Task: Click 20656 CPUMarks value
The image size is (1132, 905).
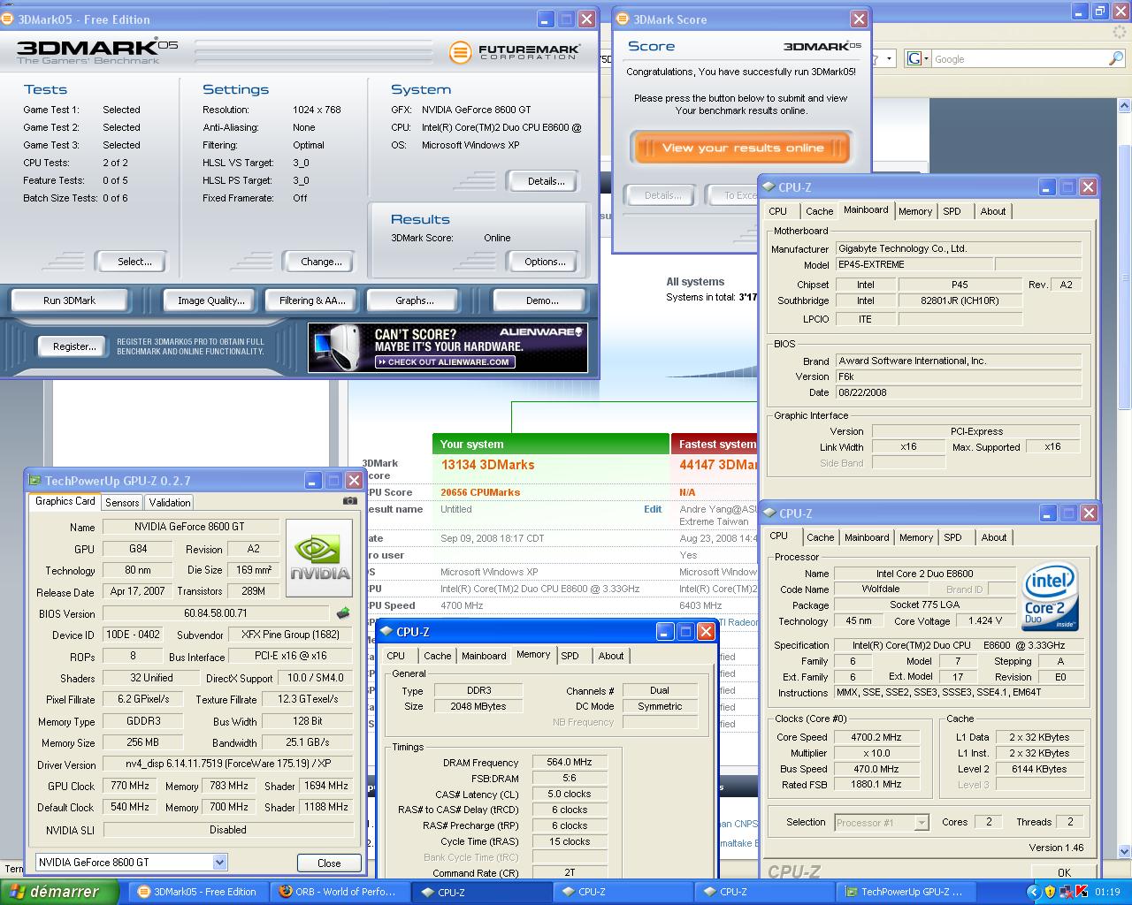Action: point(480,492)
